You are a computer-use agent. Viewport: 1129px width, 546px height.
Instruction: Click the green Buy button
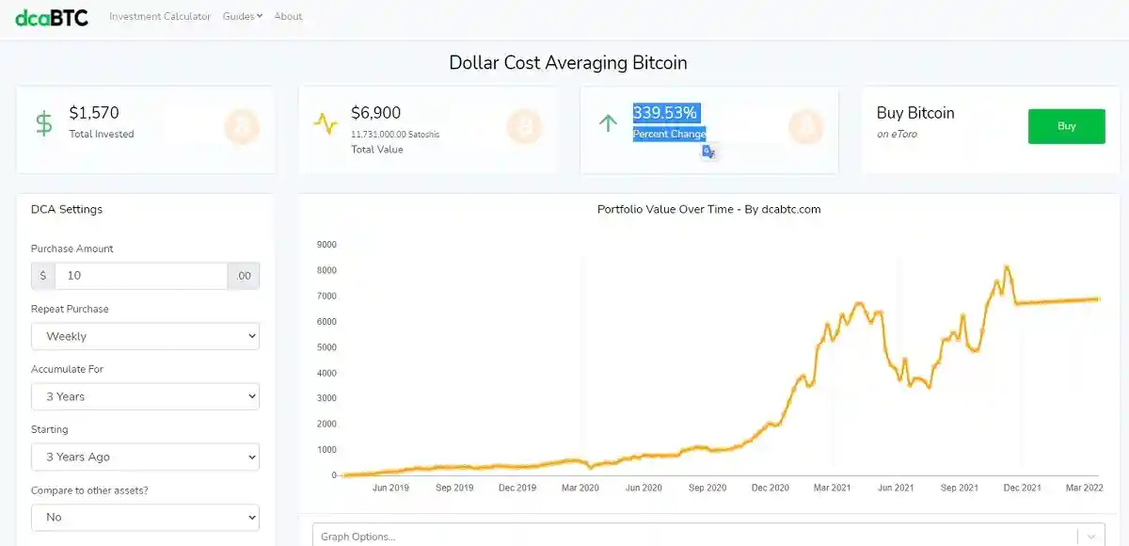(1066, 126)
